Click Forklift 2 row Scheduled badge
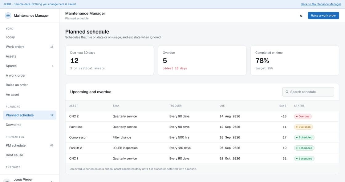Viewport: 345px width, 182px height. [x=304, y=148]
